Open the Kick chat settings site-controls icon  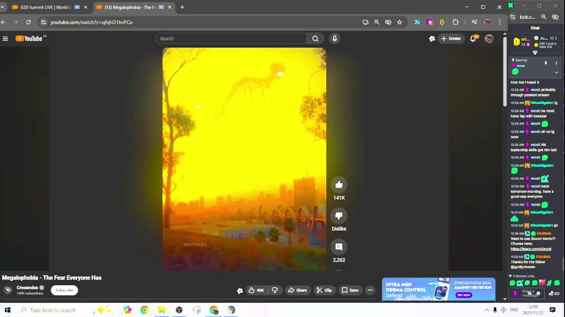point(512,17)
